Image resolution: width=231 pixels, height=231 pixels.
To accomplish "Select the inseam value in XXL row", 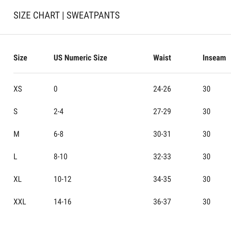I will tap(207, 202).
